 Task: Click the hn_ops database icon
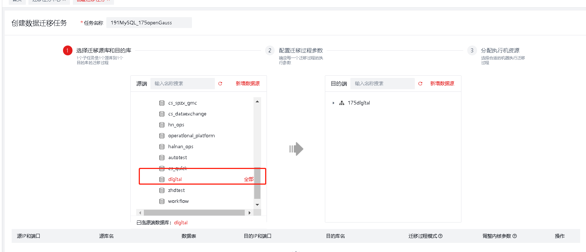[162, 125]
